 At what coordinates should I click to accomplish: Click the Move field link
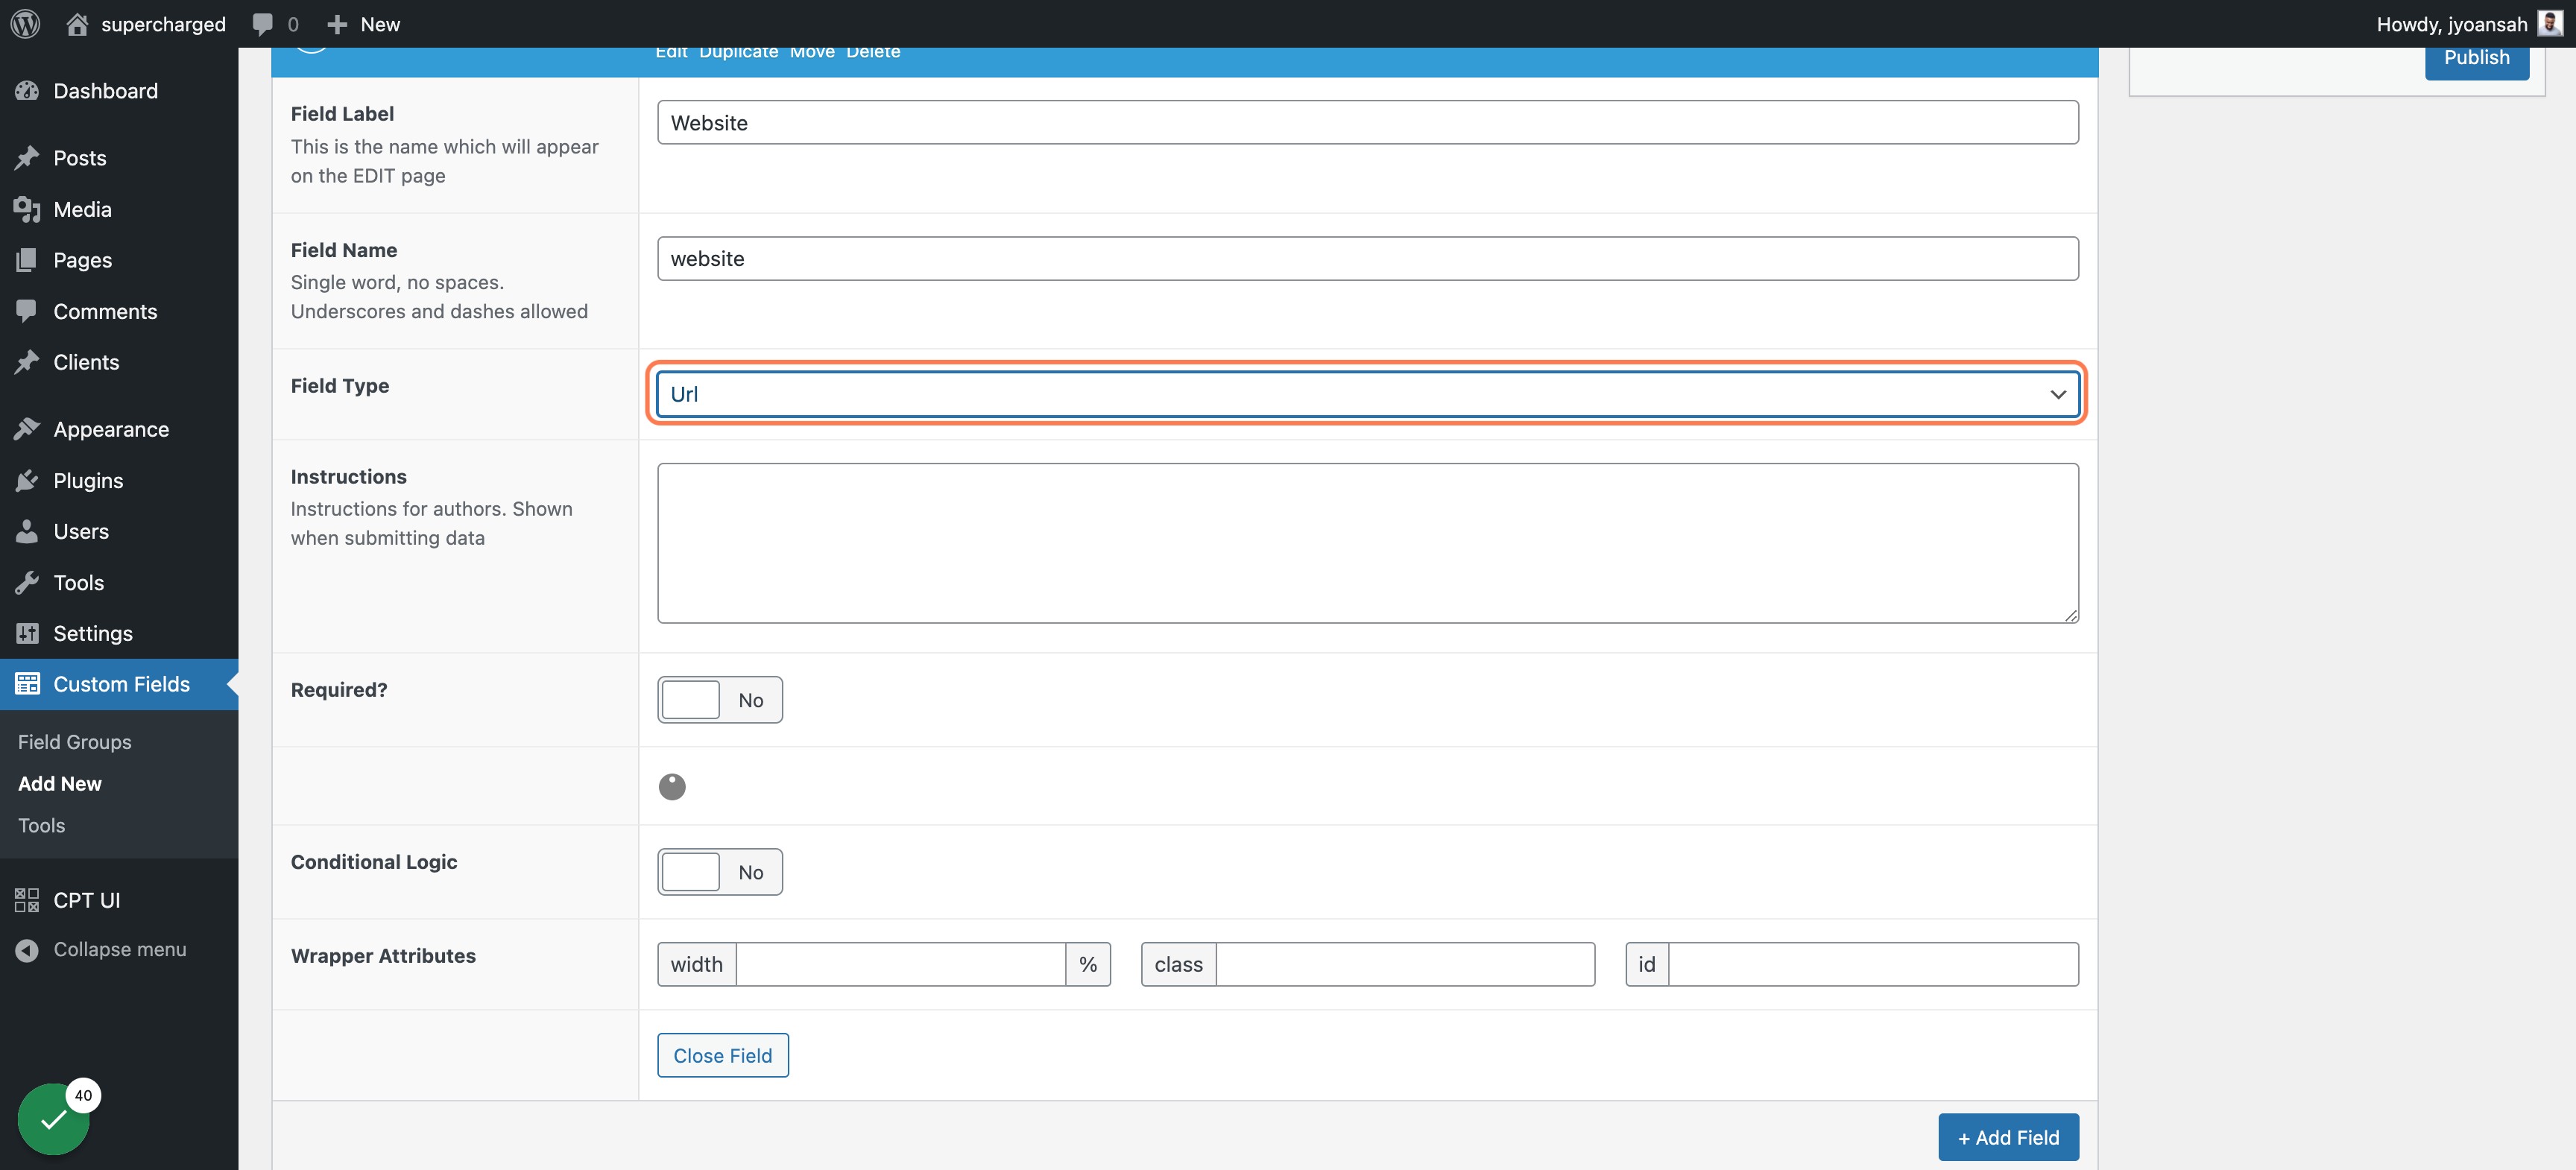click(812, 52)
